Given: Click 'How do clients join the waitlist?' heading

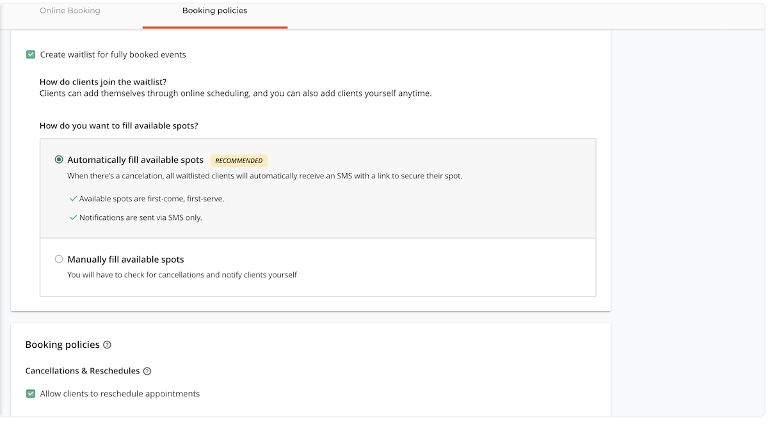Looking at the screenshot, I should 102,82.
